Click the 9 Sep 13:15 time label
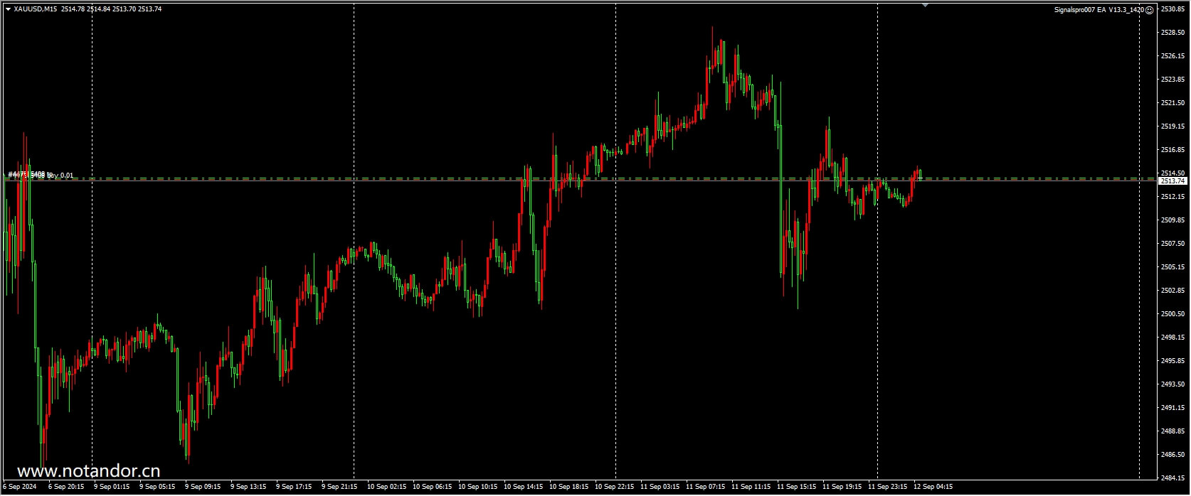This screenshot has width=1191, height=496. coord(248,487)
